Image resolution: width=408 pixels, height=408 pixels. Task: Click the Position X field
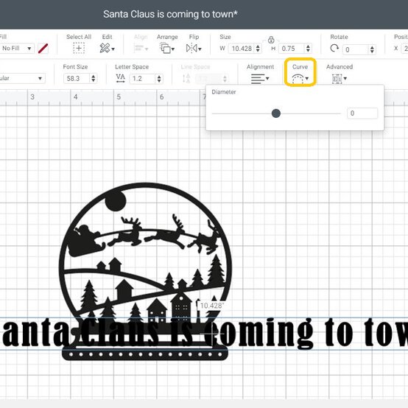[405, 49]
